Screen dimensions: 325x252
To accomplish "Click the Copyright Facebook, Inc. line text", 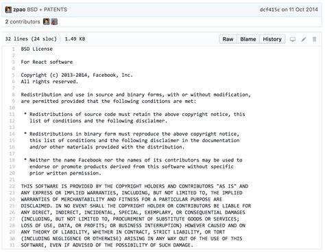I will pos(77,75).
